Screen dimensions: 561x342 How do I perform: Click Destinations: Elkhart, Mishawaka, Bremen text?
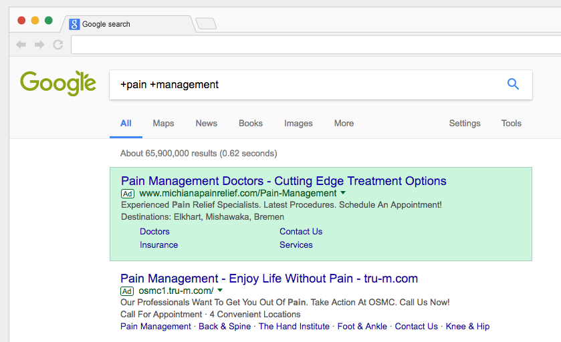203,217
